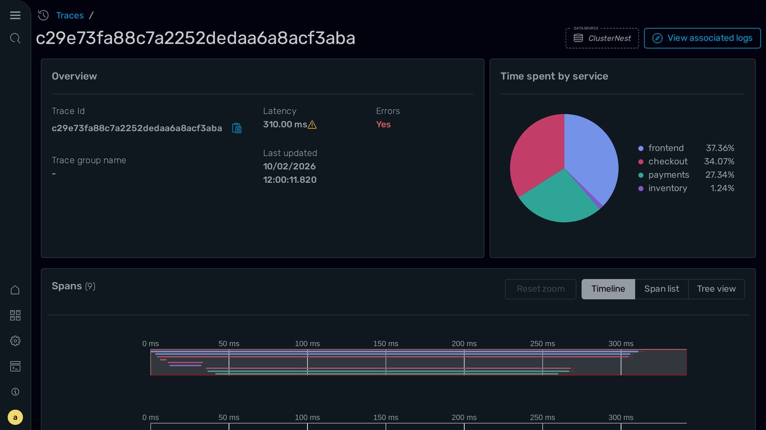Click the recent history clock icon
Screen dimensions: 766x430
click(44, 15)
